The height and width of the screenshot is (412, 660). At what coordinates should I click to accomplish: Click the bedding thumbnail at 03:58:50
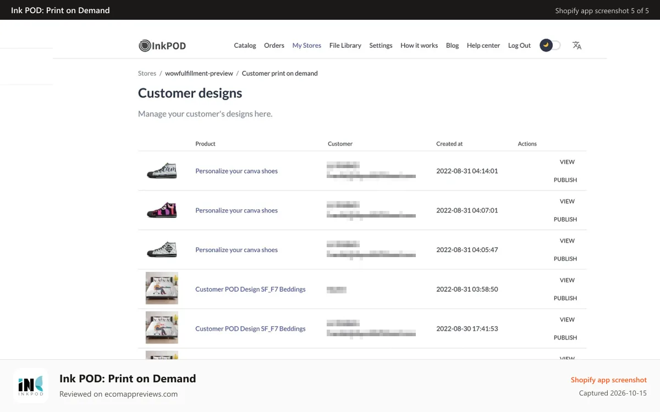click(162, 288)
